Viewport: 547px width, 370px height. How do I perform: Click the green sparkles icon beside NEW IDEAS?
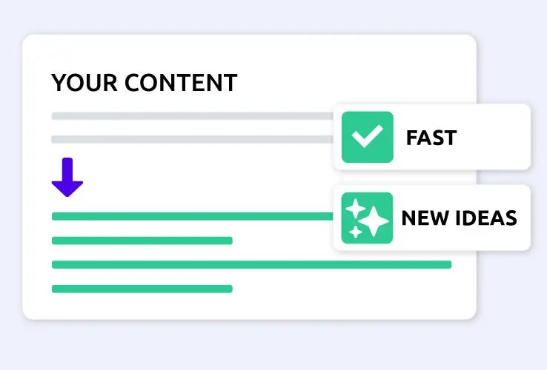(367, 218)
